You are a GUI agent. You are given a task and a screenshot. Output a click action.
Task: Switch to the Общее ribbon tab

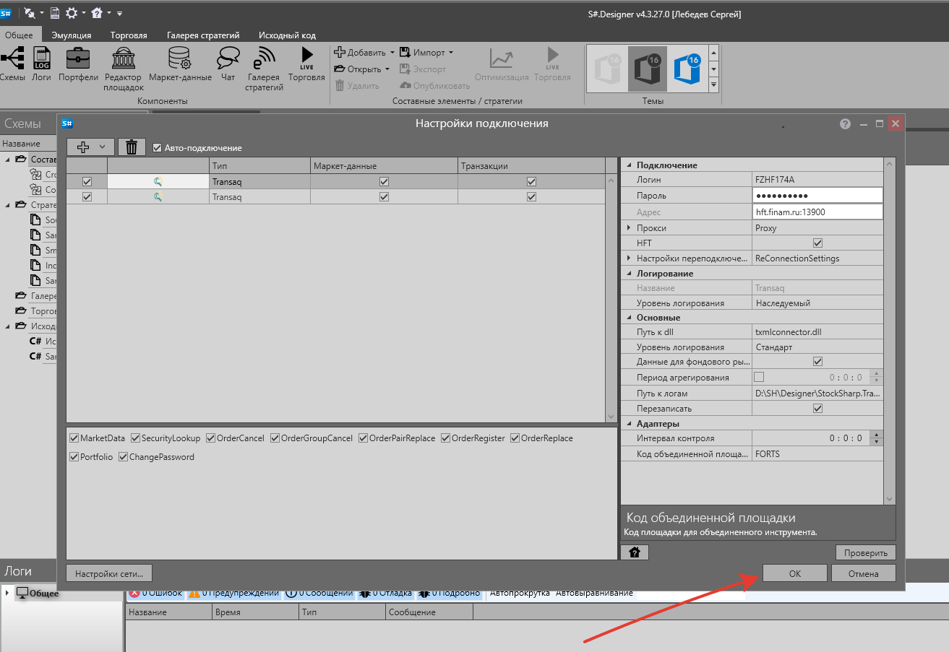(21, 35)
